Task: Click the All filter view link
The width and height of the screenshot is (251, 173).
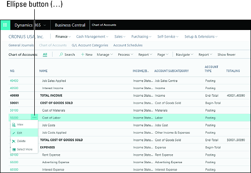Action: pyautogui.click(x=45, y=54)
